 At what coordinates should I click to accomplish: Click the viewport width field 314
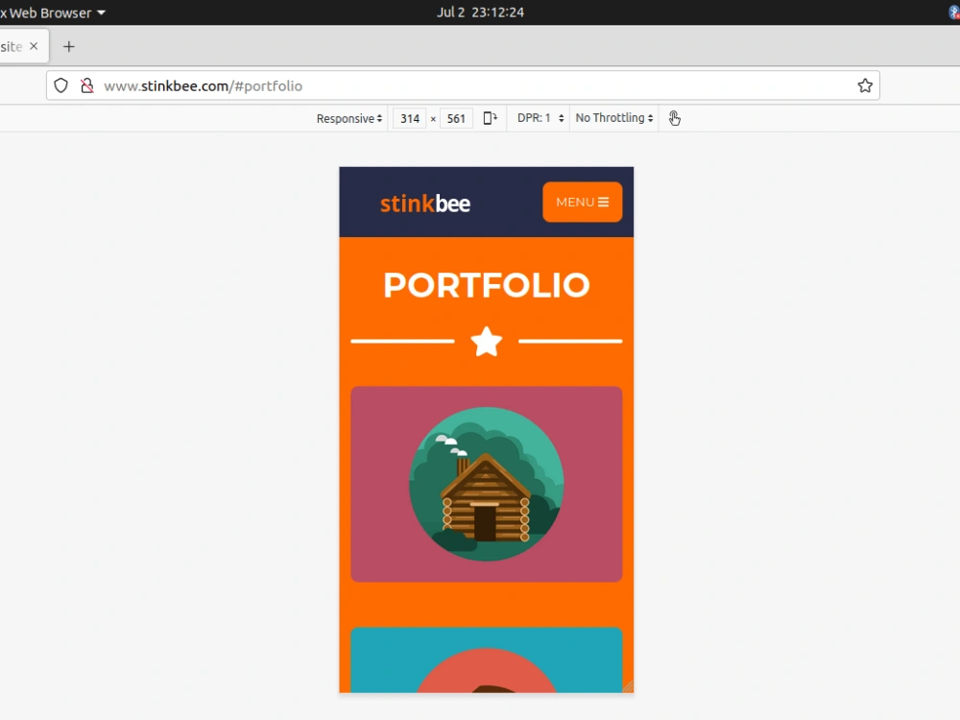[x=410, y=119]
